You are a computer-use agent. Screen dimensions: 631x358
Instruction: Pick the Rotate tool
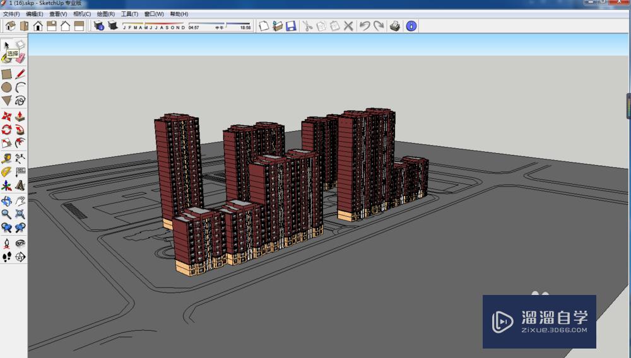pyautogui.click(x=6, y=129)
